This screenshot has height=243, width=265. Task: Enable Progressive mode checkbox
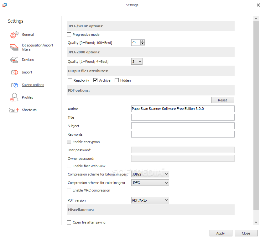click(x=69, y=35)
